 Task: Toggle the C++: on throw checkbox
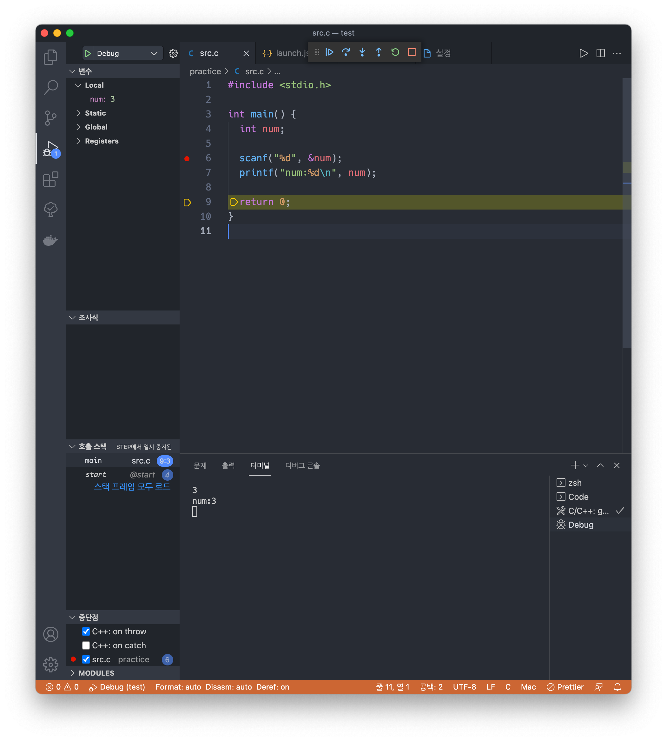pyautogui.click(x=86, y=631)
